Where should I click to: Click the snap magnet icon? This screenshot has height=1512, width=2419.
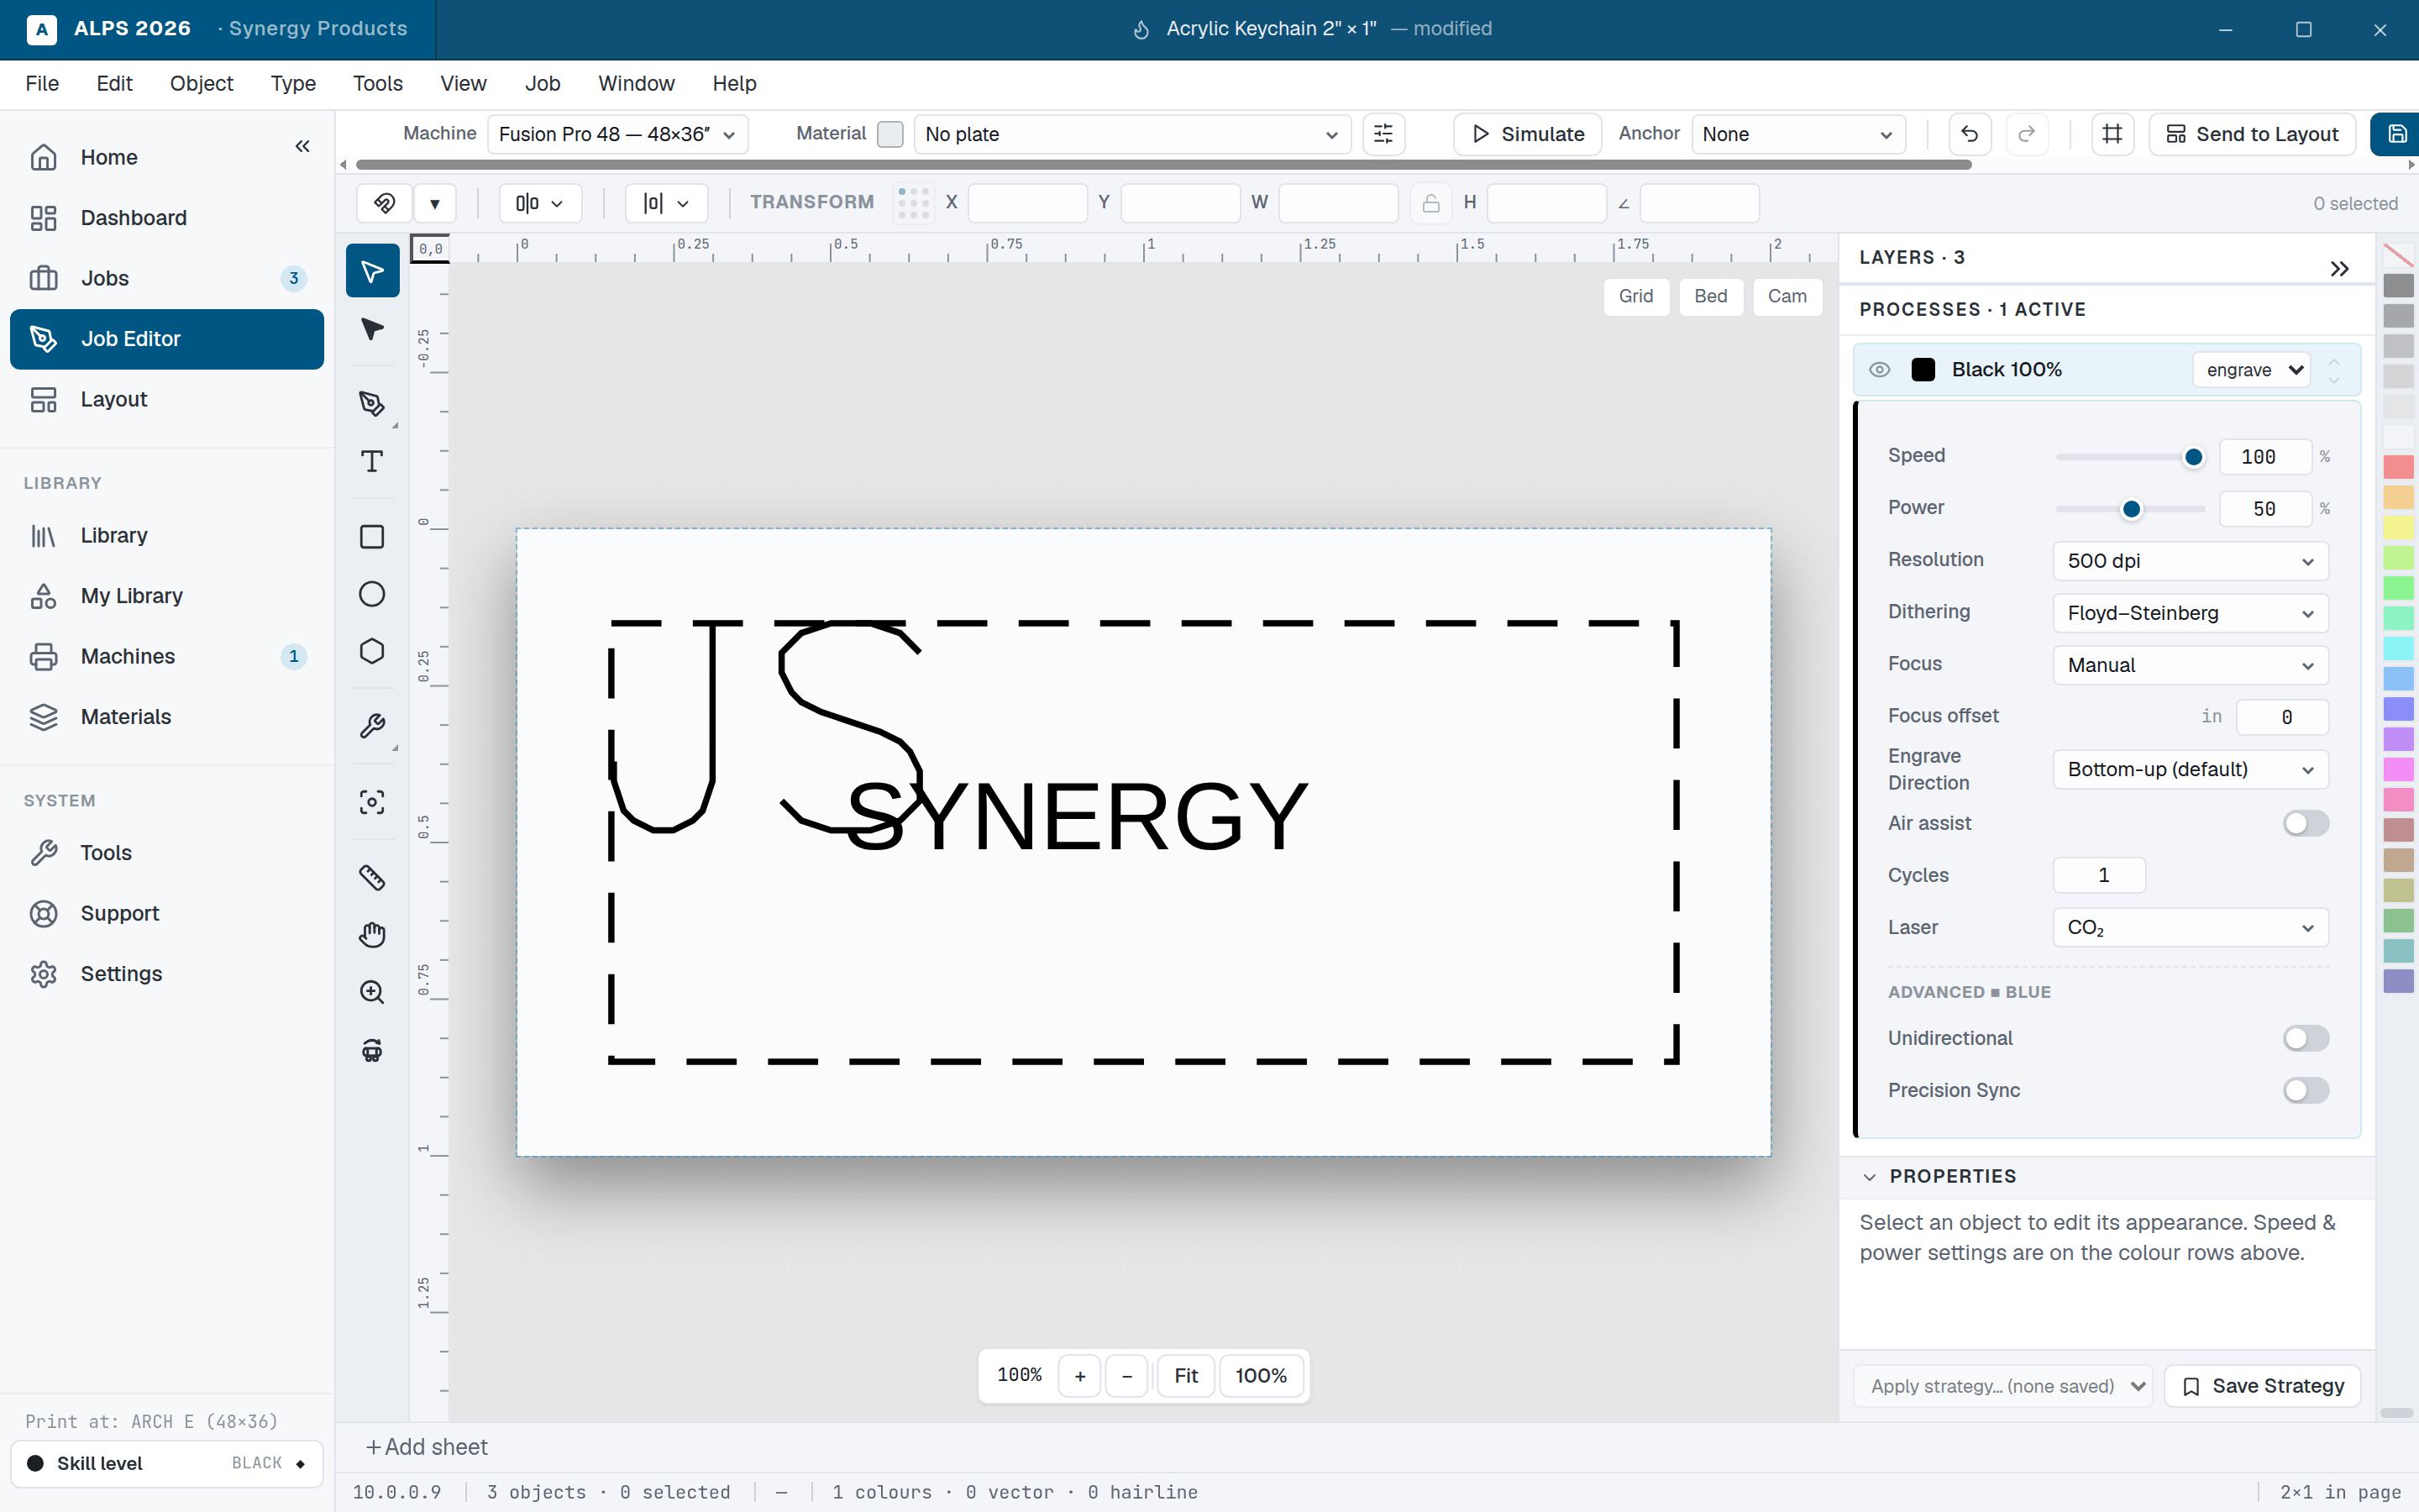[385, 203]
